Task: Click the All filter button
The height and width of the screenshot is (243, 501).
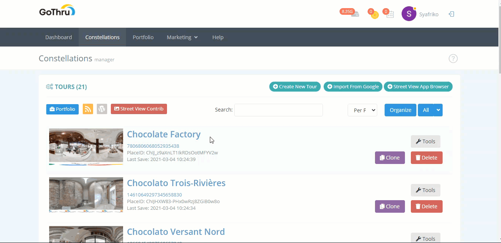Action: (x=426, y=110)
